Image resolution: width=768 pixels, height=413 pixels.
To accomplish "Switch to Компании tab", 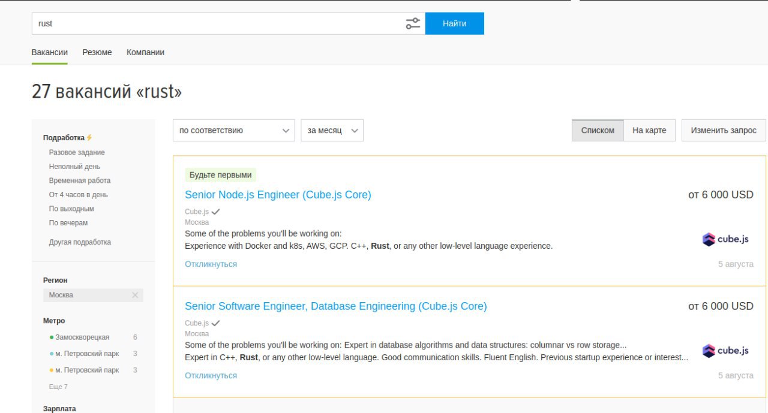I will click(x=145, y=52).
